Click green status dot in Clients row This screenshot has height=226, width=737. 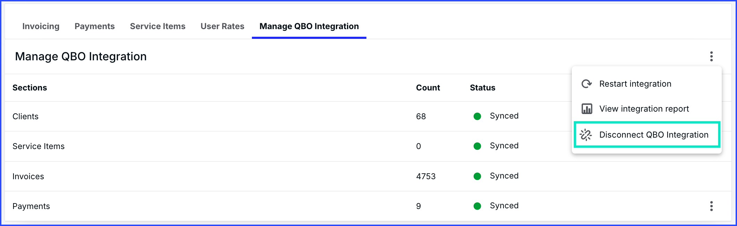point(477,116)
